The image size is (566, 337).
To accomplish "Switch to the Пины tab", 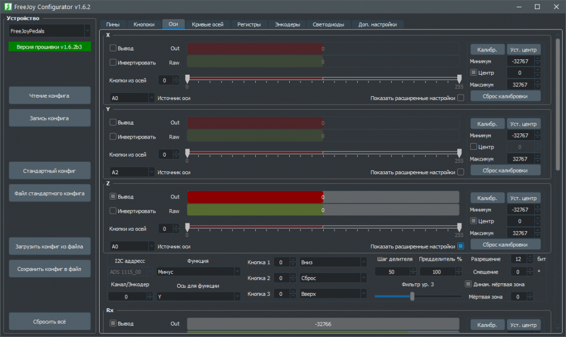I will [x=113, y=24].
